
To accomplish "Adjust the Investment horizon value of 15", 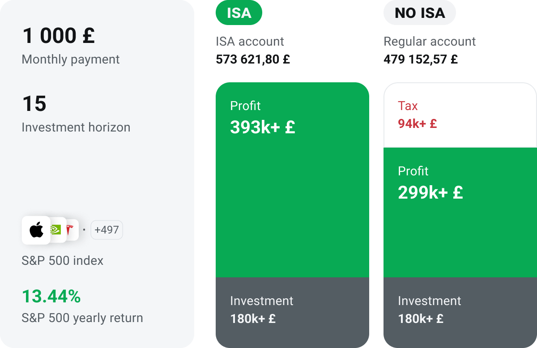I will [x=34, y=103].
